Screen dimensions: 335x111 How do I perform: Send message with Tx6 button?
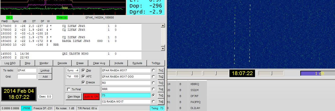coord(161,102)
